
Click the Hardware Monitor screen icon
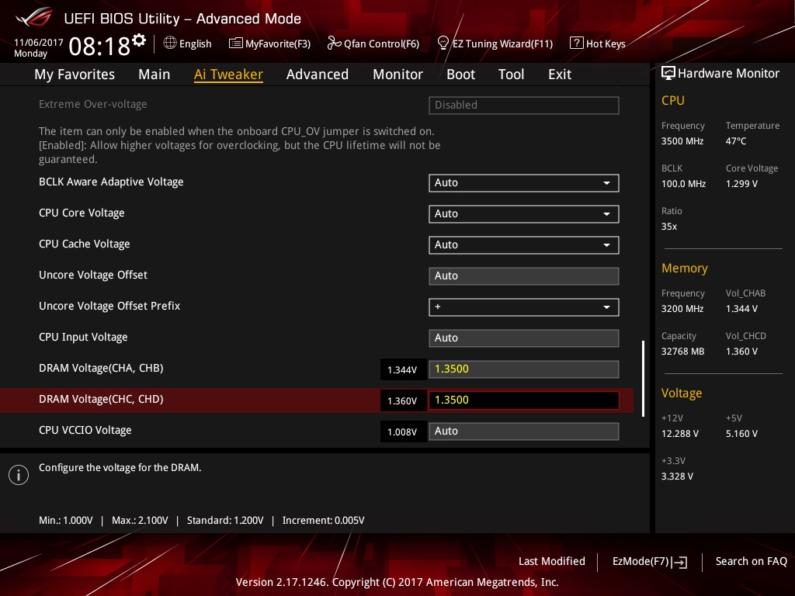(x=668, y=74)
